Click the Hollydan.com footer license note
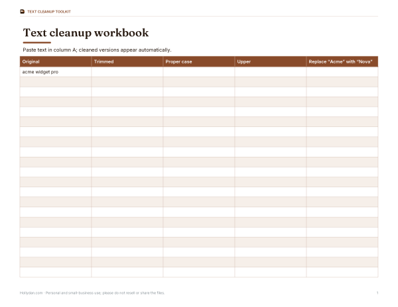Viewport: 398px width, 307px height. tap(92, 293)
